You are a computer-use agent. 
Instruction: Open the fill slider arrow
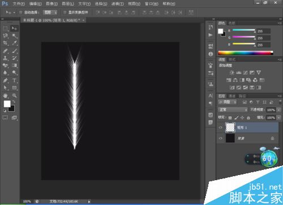279,118
